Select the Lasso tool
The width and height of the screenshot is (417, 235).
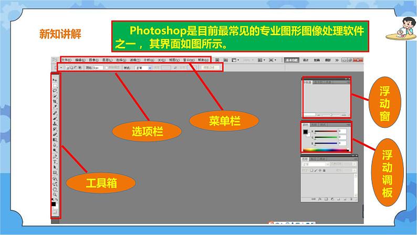coord(55,90)
